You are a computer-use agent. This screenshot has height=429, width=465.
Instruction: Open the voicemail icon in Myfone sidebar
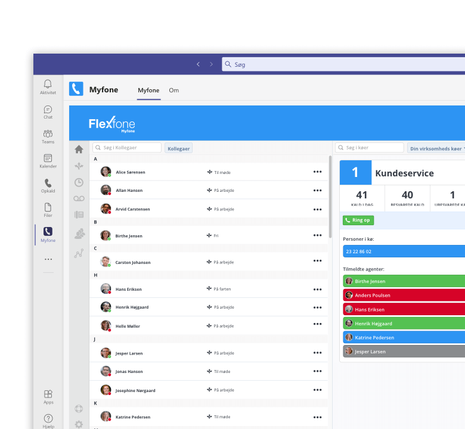tap(79, 198)
